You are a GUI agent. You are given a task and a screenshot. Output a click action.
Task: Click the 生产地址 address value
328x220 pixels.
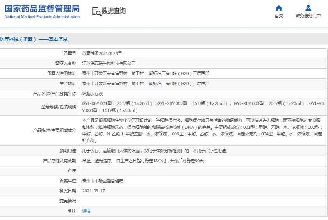coord(146,83)
